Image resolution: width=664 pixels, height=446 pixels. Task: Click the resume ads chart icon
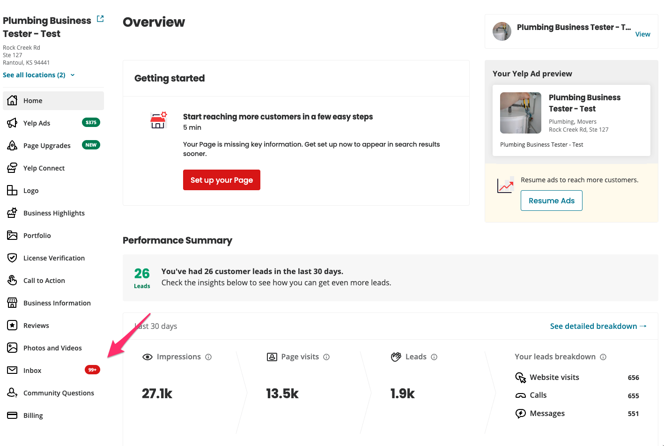(505, 185)
